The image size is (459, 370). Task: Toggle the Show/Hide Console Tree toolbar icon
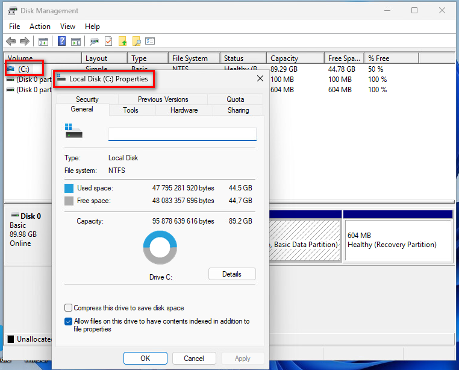[43, 42]
